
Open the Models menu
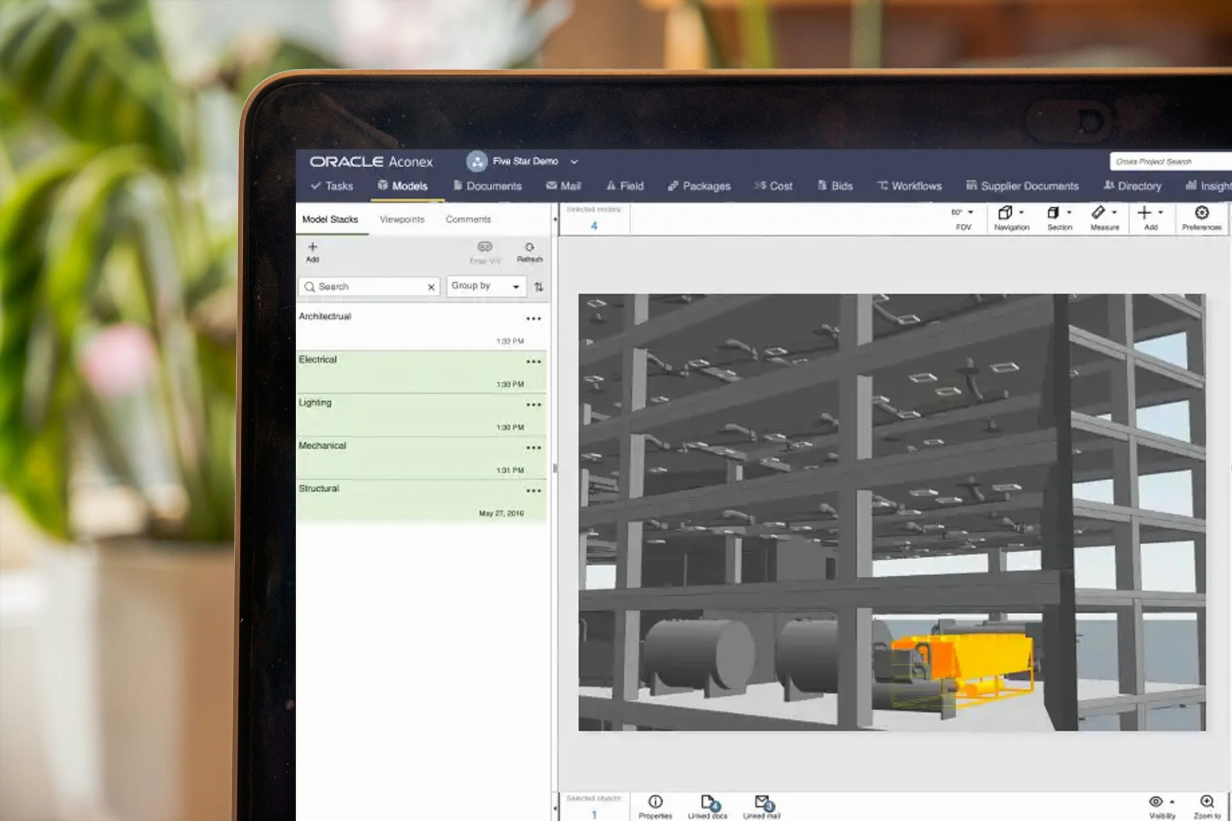403,186
